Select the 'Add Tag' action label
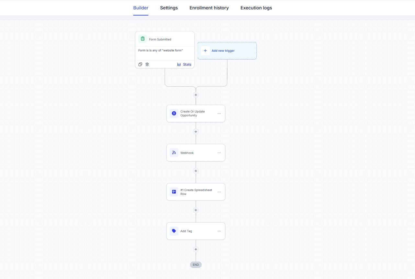Viewport: 415px width, 279px height. point(186,231)
